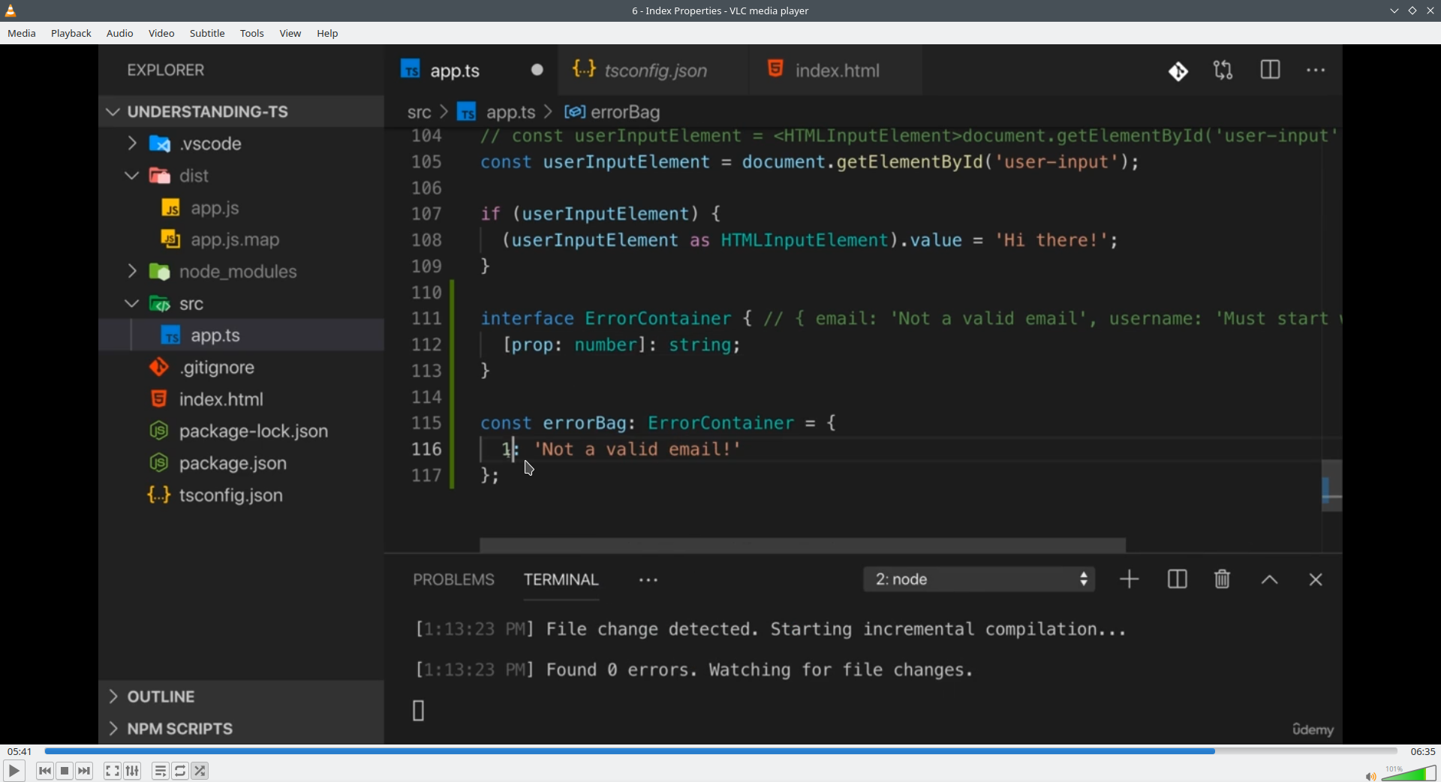Open tsconfig.json from explorer
1441x782 pixels.
[241, 495]
